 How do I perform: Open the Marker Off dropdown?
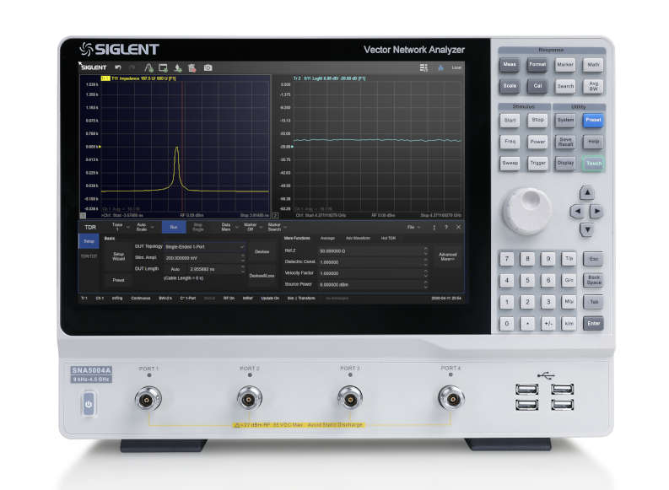(x=253, y=228)
